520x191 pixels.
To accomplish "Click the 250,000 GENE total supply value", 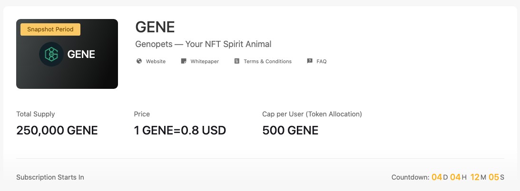I will tap(57, 131).
